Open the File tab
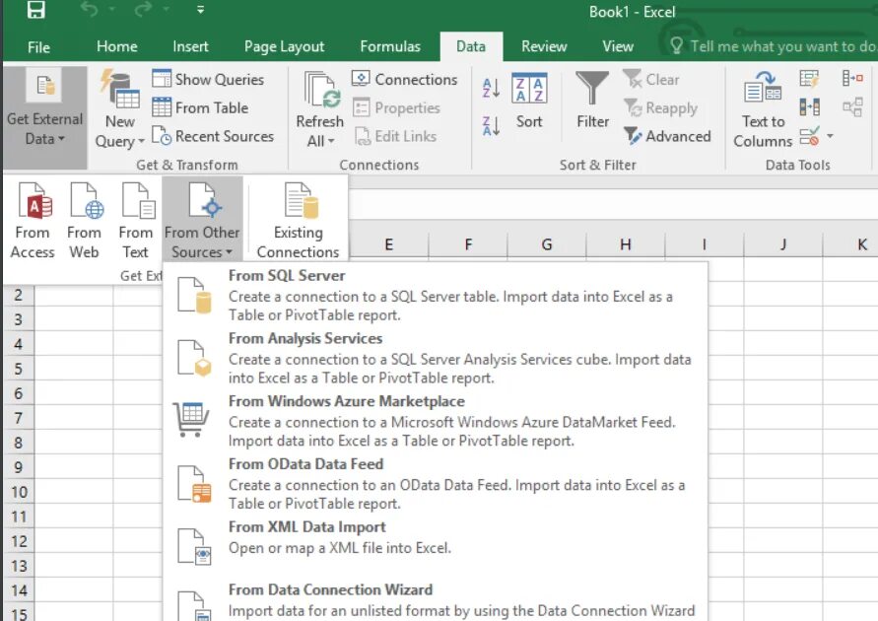Screen dimensions: 878x621 tap(38, 47)
